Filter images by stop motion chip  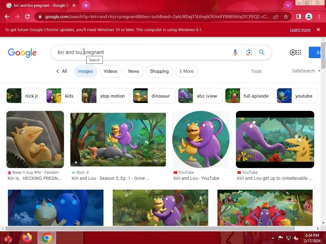coord(106,96)
